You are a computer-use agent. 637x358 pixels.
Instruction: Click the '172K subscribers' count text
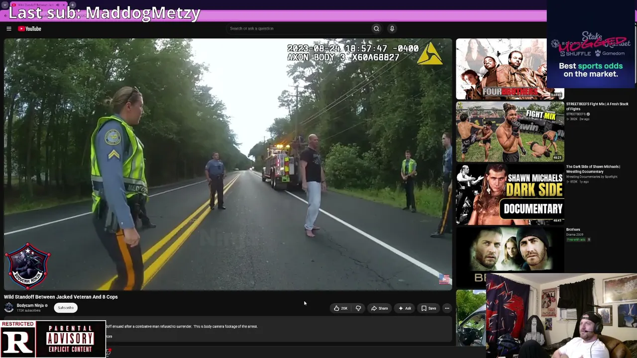pos(28,311)
